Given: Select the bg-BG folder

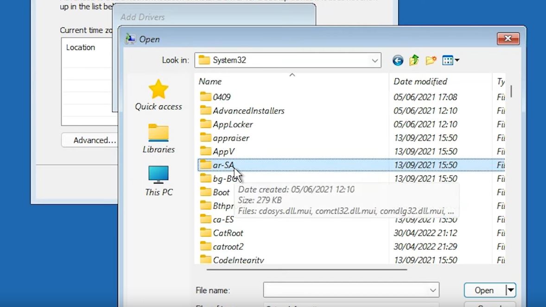Looking at the screenshot, I should [220, 178].
